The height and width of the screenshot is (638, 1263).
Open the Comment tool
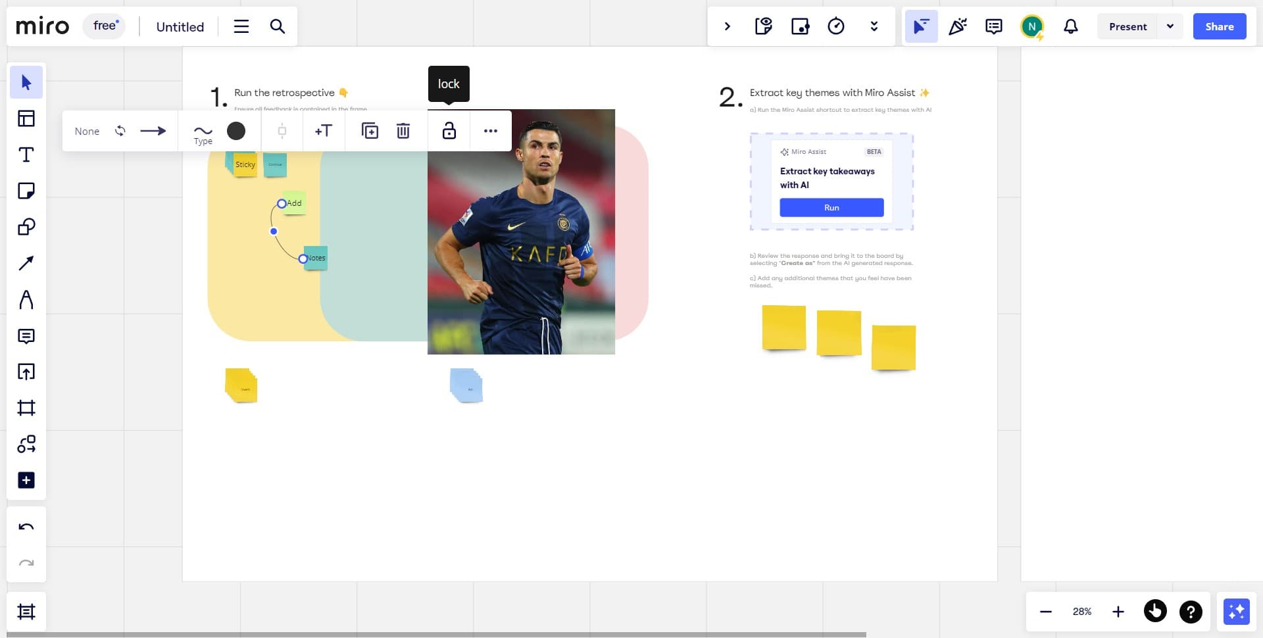[26, 336]
